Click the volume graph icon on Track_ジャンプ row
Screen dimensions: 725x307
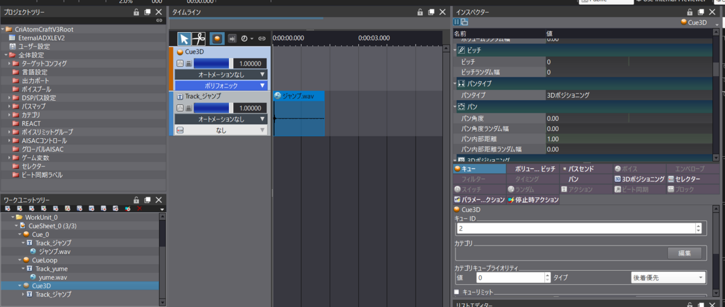coord(180,108)
